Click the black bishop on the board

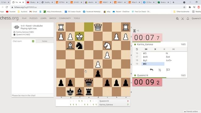(x=79, y=92)
